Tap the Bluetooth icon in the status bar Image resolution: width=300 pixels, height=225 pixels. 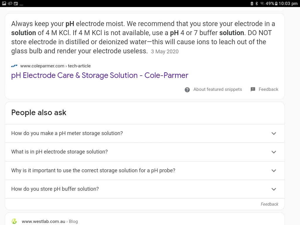pyautogui.click(x=257, y=4)
